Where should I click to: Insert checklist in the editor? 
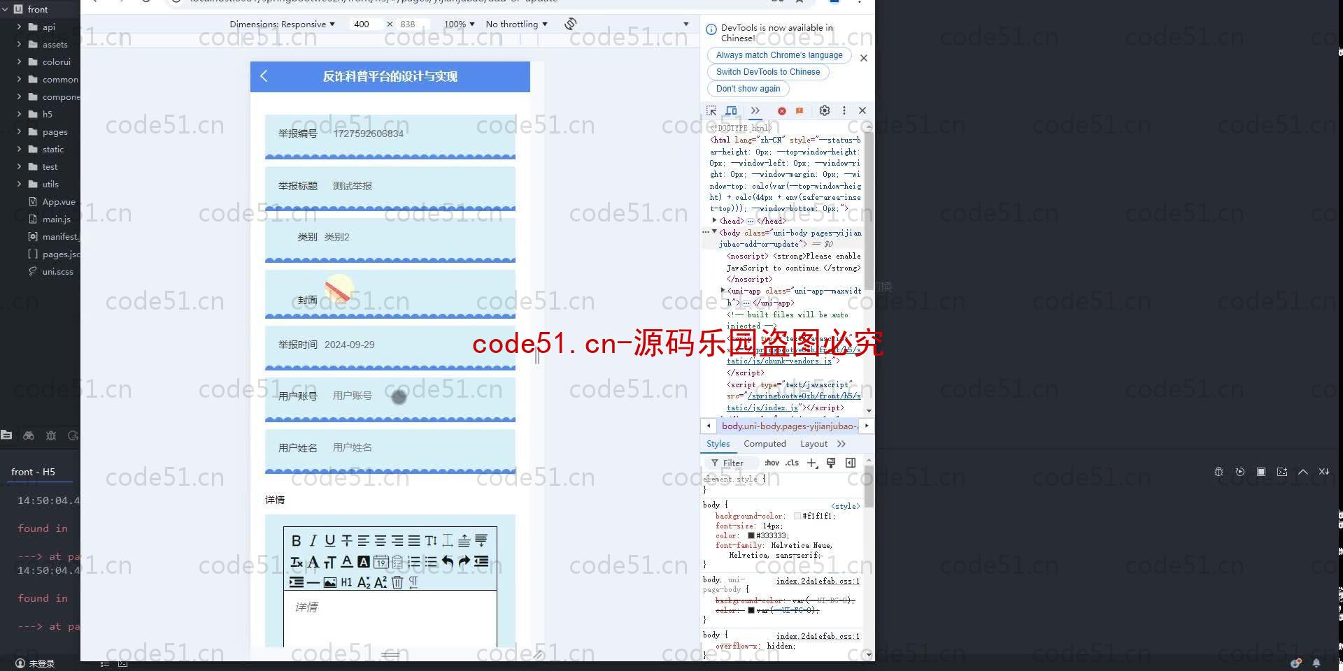point(397,561)
